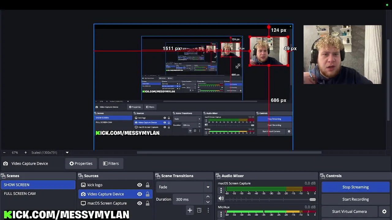
Task: Click the preview horizontal scrollbar
Action: (229, 152)
